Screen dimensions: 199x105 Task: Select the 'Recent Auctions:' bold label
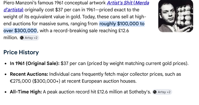coord(29,74)
